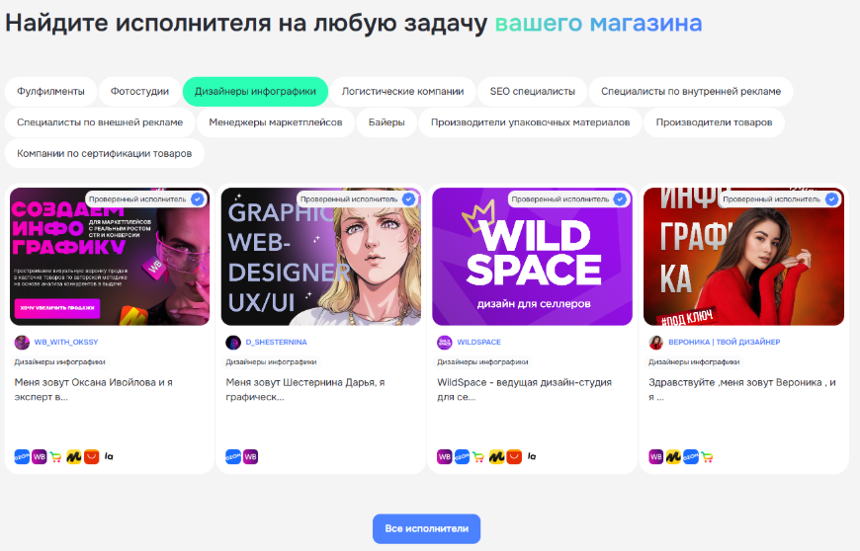Screen dimensions: 860x551
Task: Open Менеджеры маркетплейсов category
Action: 276,122
